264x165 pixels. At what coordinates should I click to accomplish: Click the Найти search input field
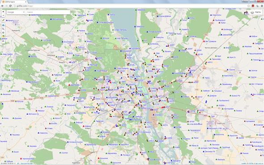(x=48, y=12)
